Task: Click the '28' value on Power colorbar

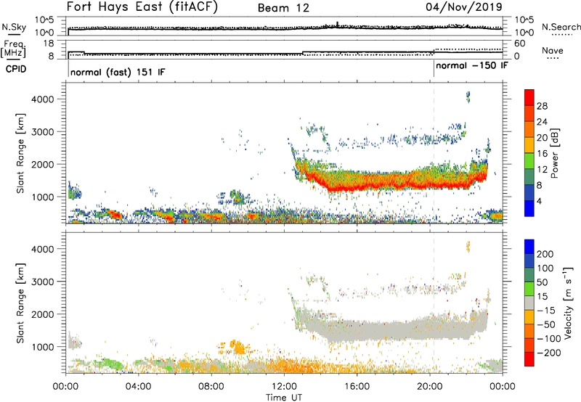Action: click(x=542, y=106)
